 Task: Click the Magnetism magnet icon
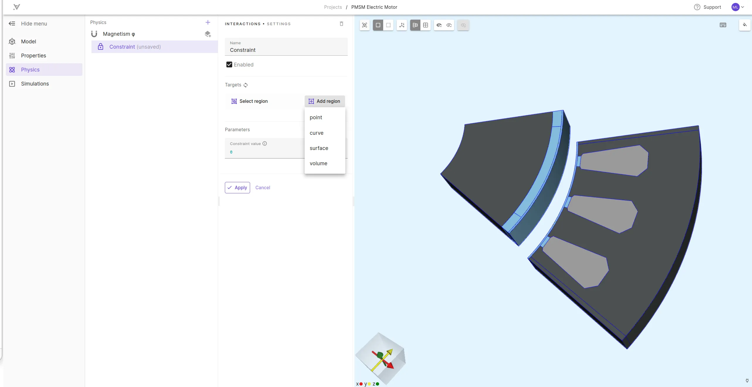point(94,34)
